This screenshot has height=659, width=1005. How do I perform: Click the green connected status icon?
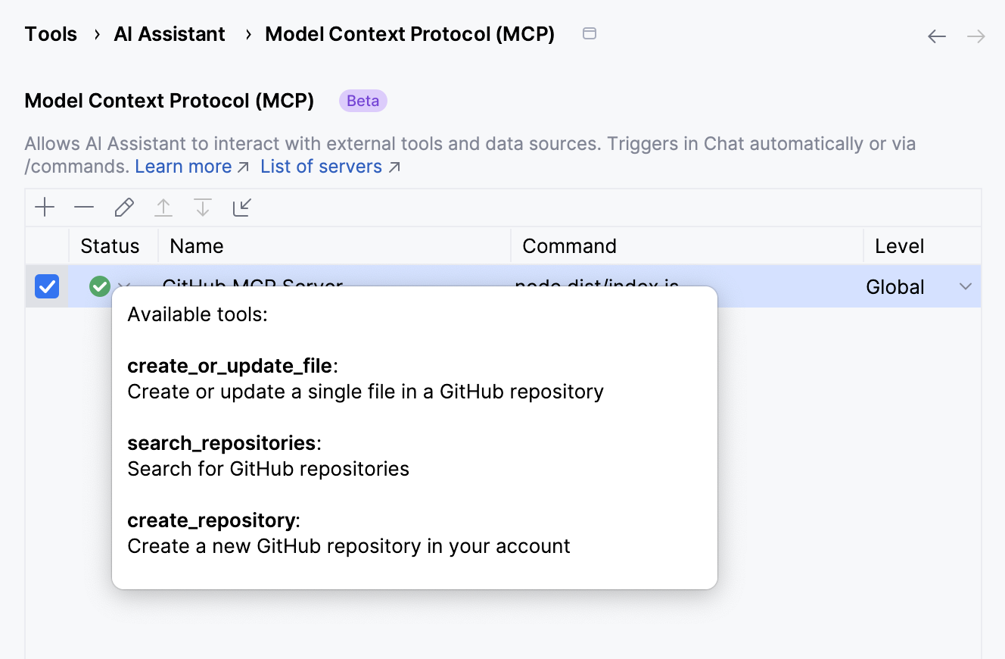[x=100, y=286]
